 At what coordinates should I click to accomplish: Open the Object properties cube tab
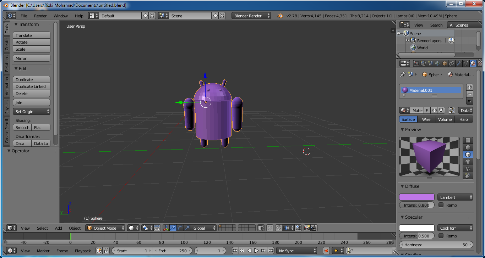coord(445,63)
